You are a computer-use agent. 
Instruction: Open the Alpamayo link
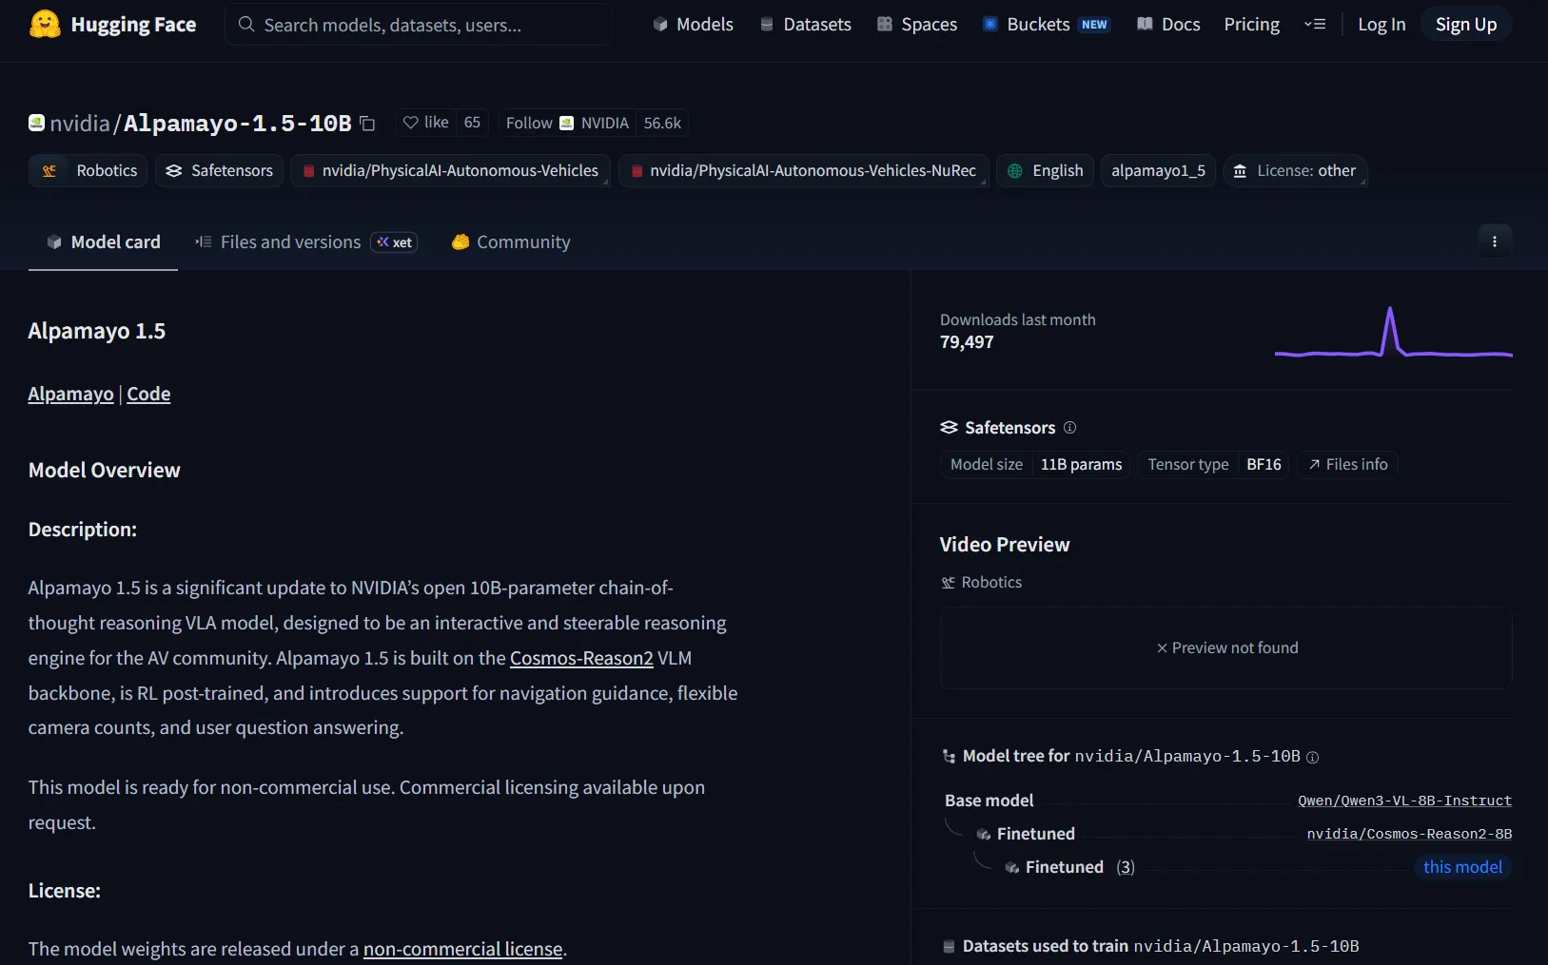[71, 394]
